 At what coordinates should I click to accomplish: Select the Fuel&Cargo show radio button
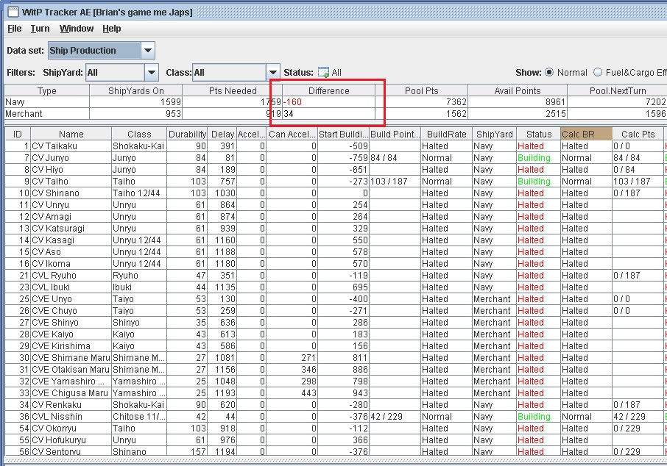598,72
